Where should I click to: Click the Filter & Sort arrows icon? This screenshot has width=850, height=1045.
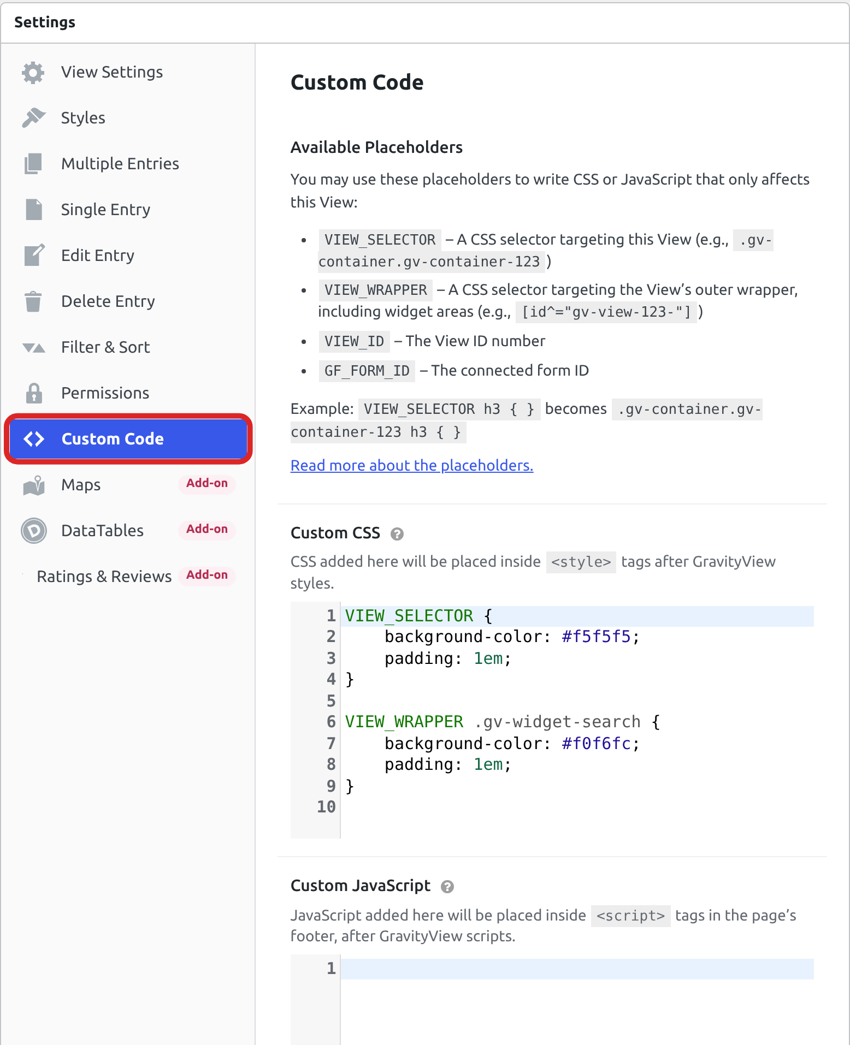[33, 347]
